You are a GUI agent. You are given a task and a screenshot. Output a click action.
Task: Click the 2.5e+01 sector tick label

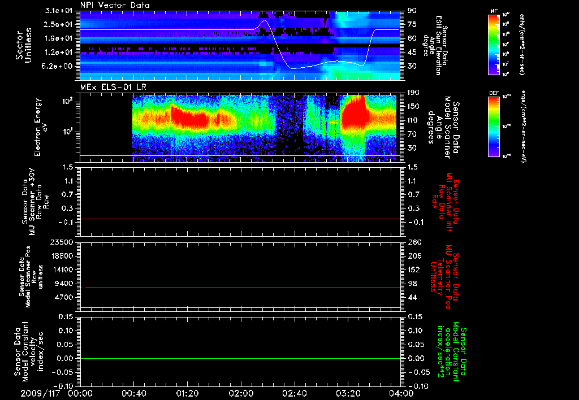click(59, 24)
